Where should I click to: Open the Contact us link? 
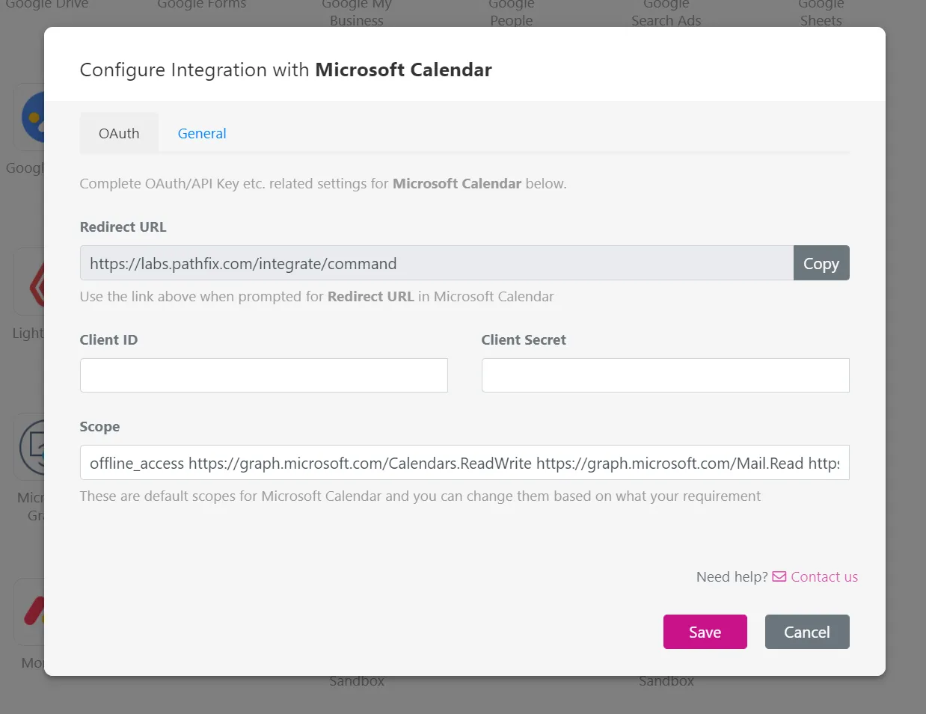coord(824,576)
